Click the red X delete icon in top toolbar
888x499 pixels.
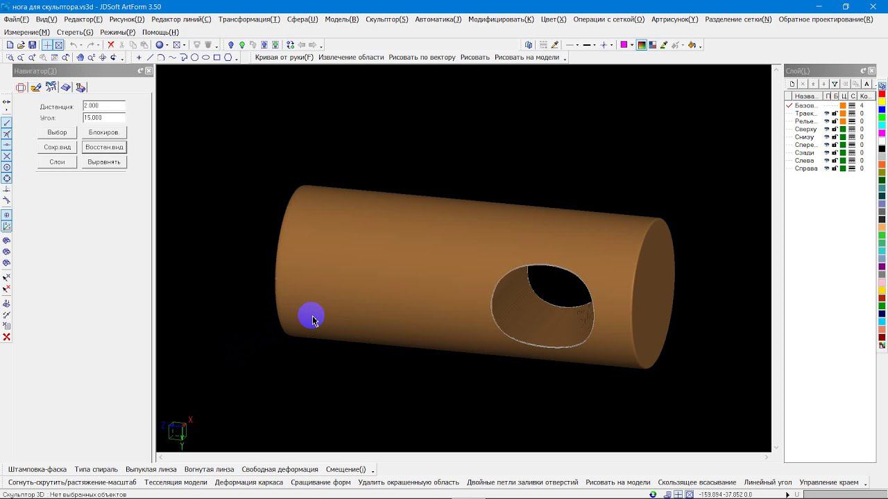(110, 45)
